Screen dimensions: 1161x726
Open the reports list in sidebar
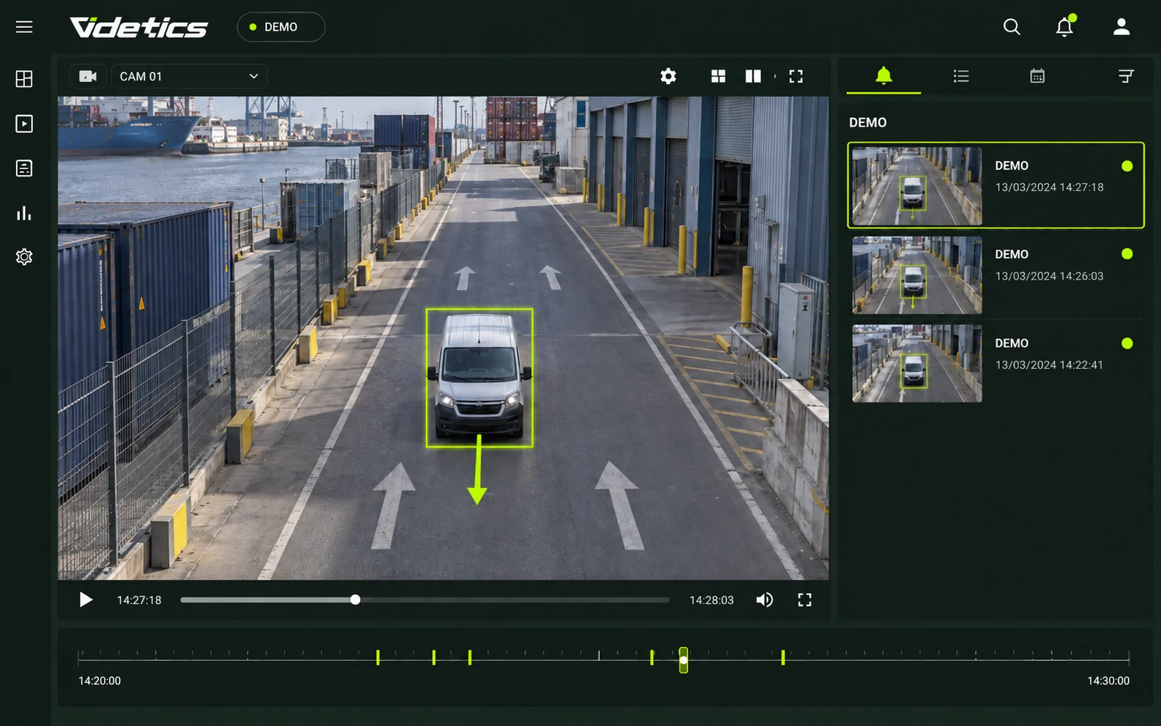[24, 168]
